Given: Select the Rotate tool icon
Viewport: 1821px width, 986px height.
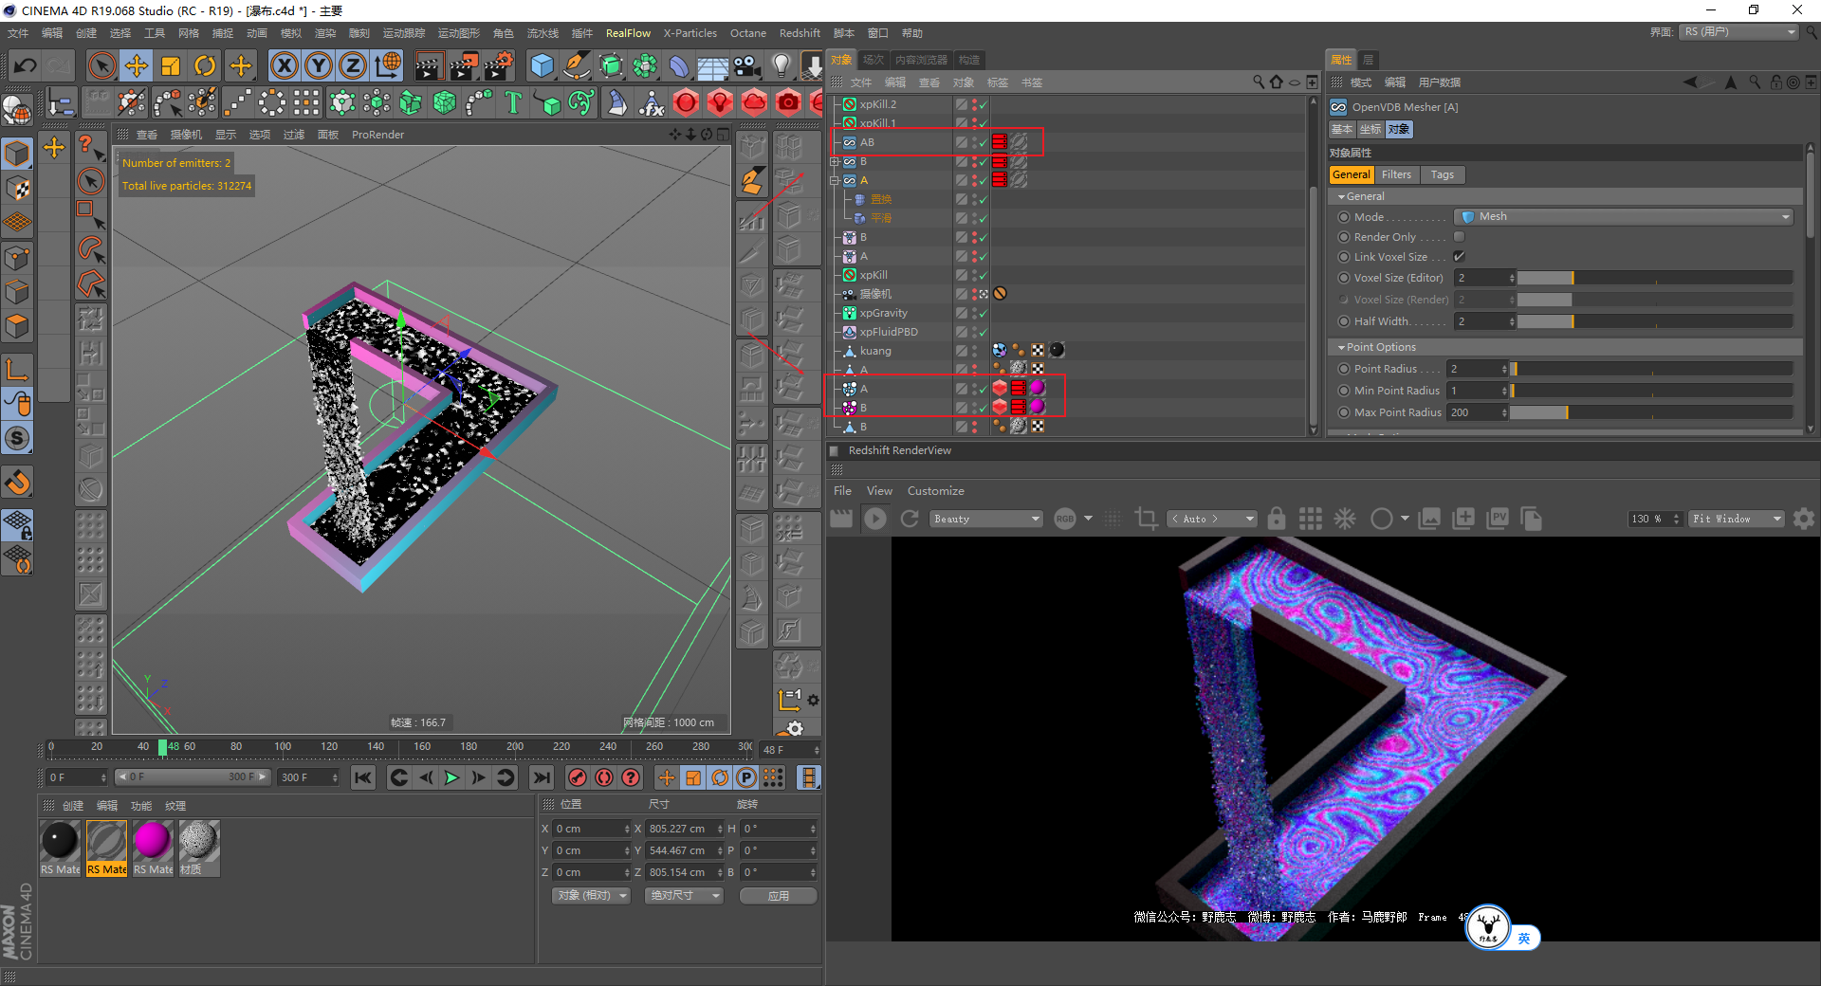Looking at the screenshot, I should (205, 65).
